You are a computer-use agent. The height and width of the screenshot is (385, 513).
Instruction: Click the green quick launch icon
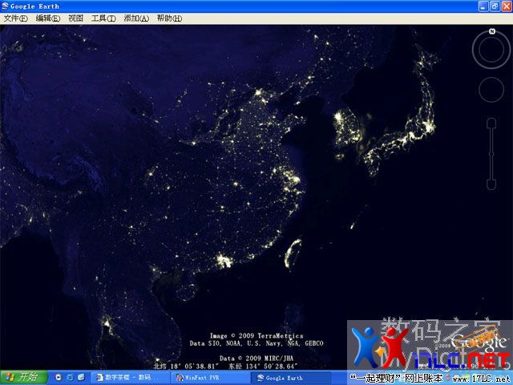click(x=58, y=377)
